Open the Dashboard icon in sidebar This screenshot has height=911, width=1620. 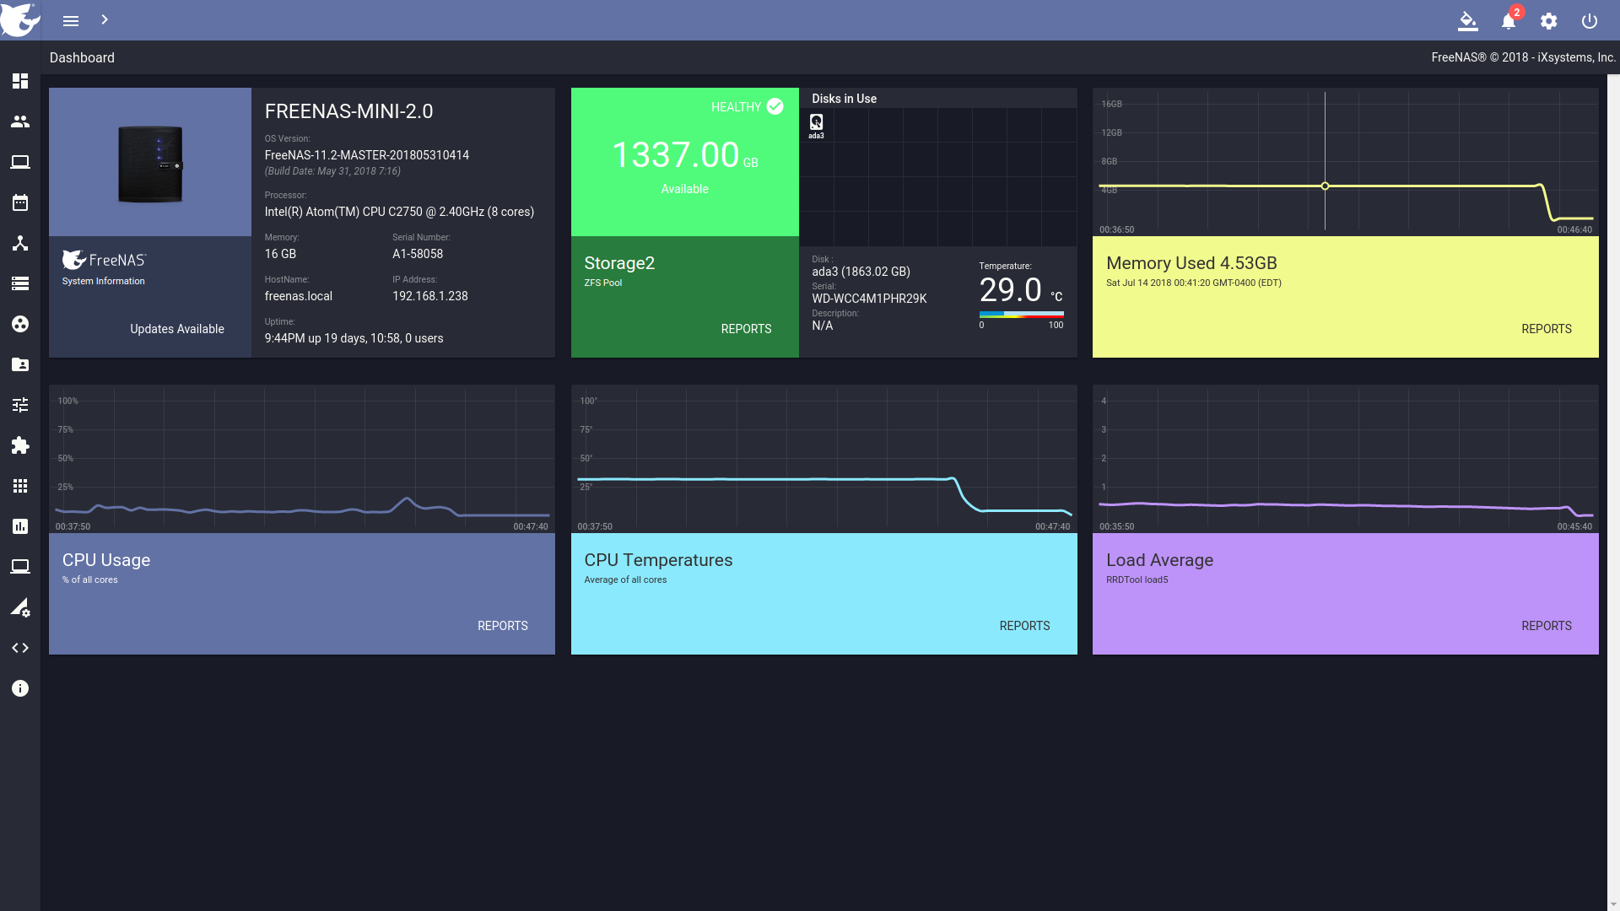pyautogui.click(x=20, y=81)
